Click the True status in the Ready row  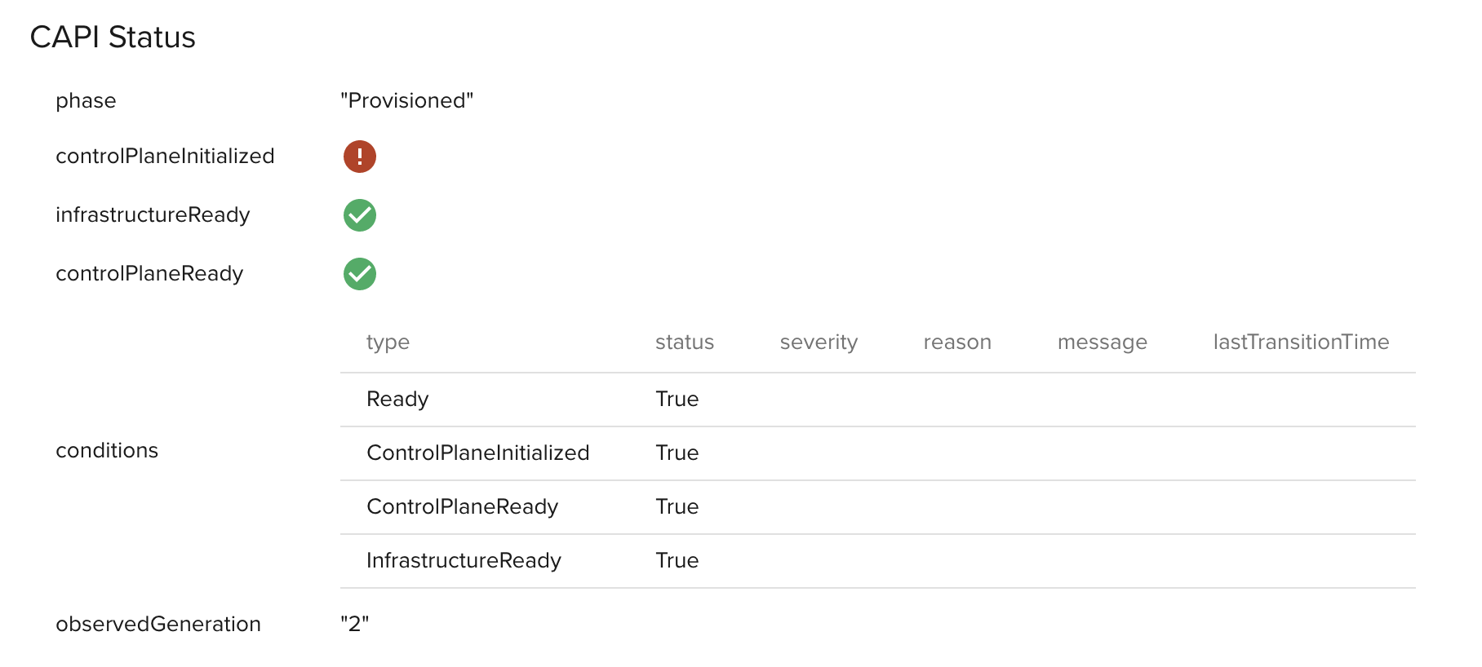[x=677, y=399]
